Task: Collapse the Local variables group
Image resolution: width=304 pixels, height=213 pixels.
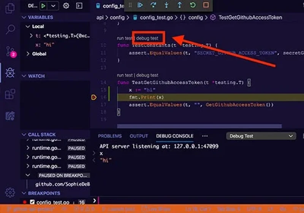Action: (x=28, y=26)
